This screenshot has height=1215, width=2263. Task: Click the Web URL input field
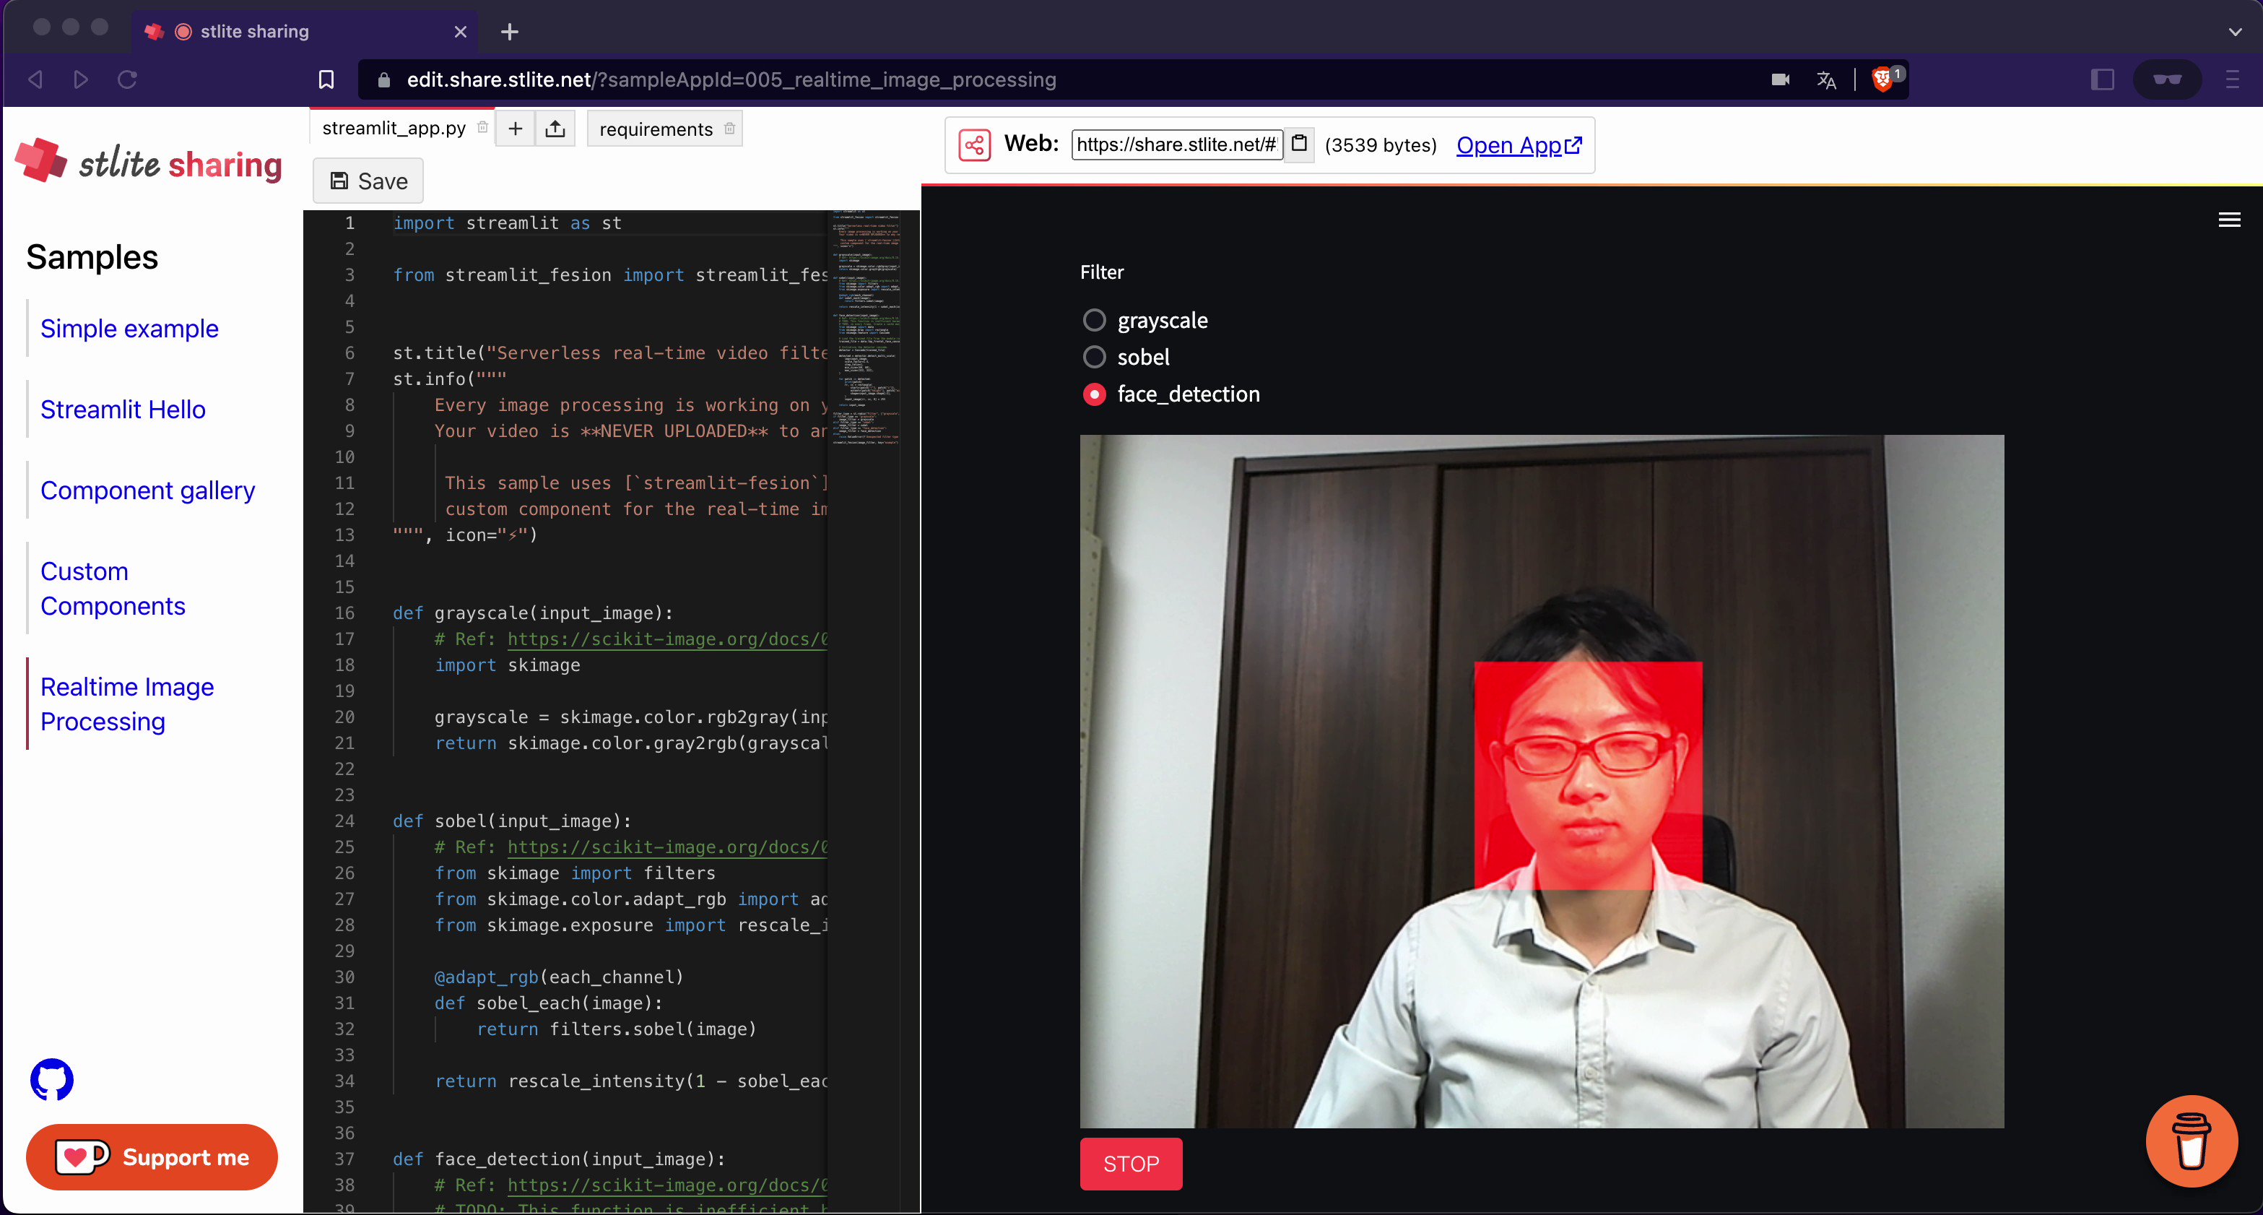click(1177, 145)
